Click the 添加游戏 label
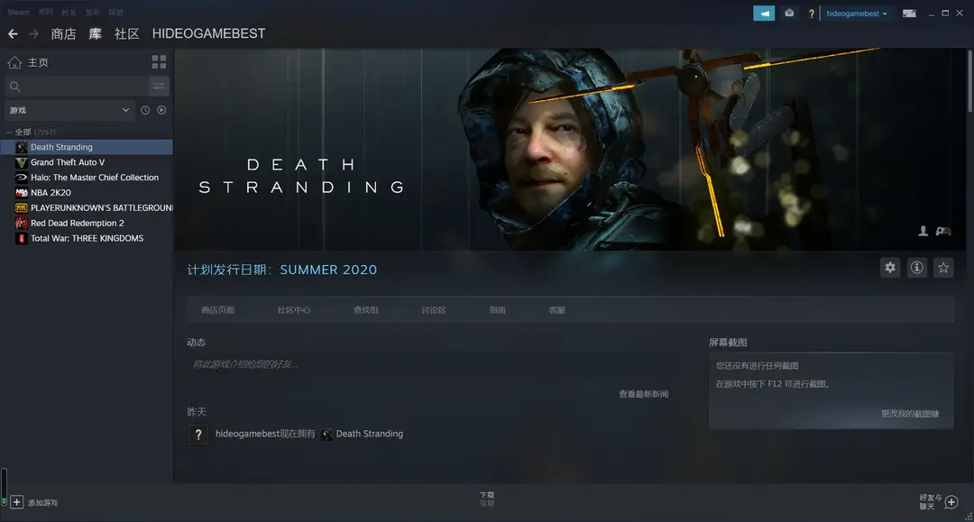The height and width of the screenshot is (522, 974). click(43, 503)
